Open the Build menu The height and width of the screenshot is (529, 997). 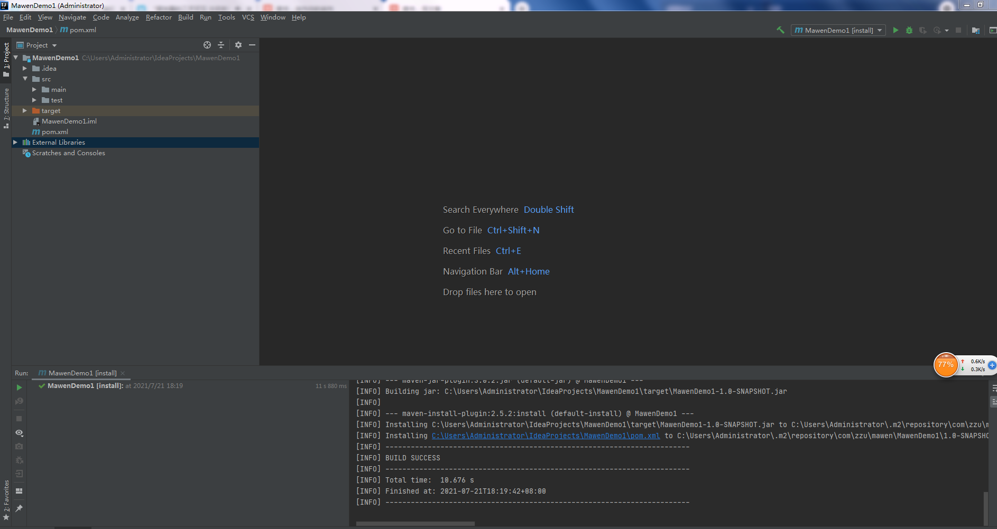pyautogui.click(x=186, y=17)
